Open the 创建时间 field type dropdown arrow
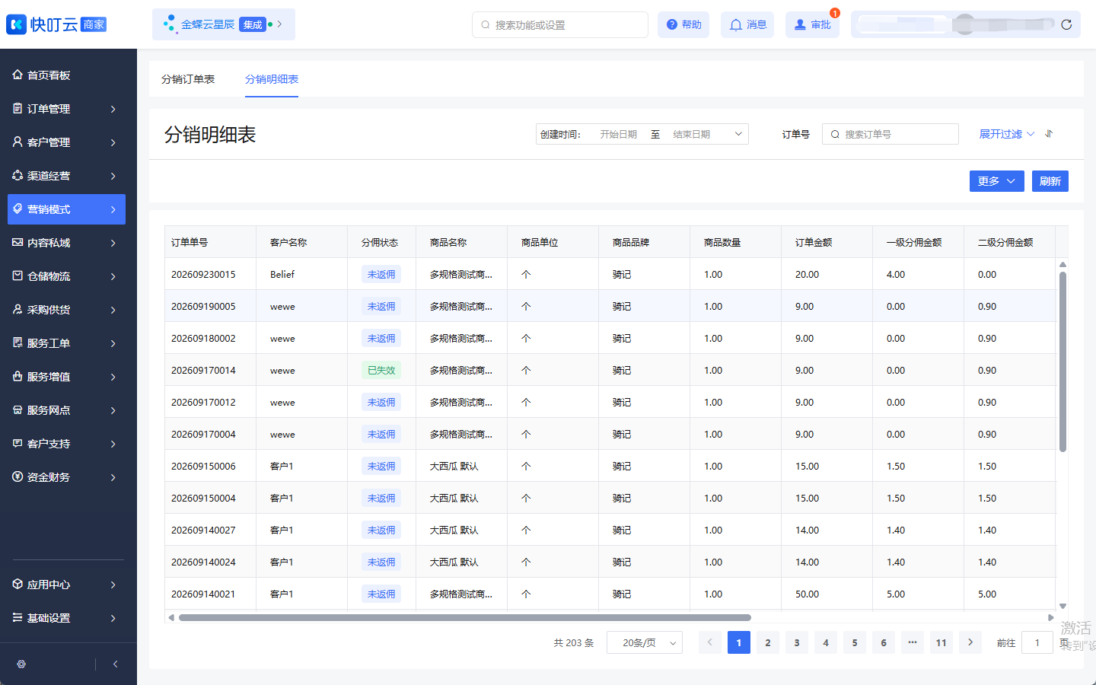 point(738,134)
